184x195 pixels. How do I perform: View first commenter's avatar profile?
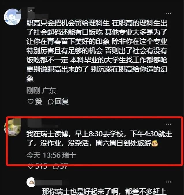coord(12,17)
